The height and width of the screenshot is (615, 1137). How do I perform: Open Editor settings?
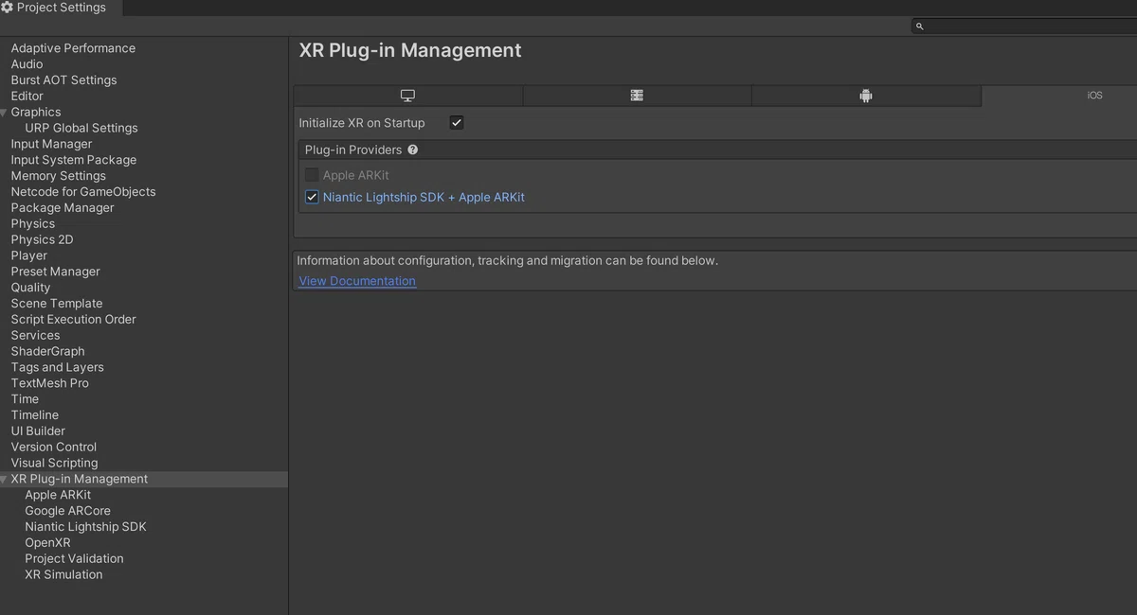coord(27,97)
